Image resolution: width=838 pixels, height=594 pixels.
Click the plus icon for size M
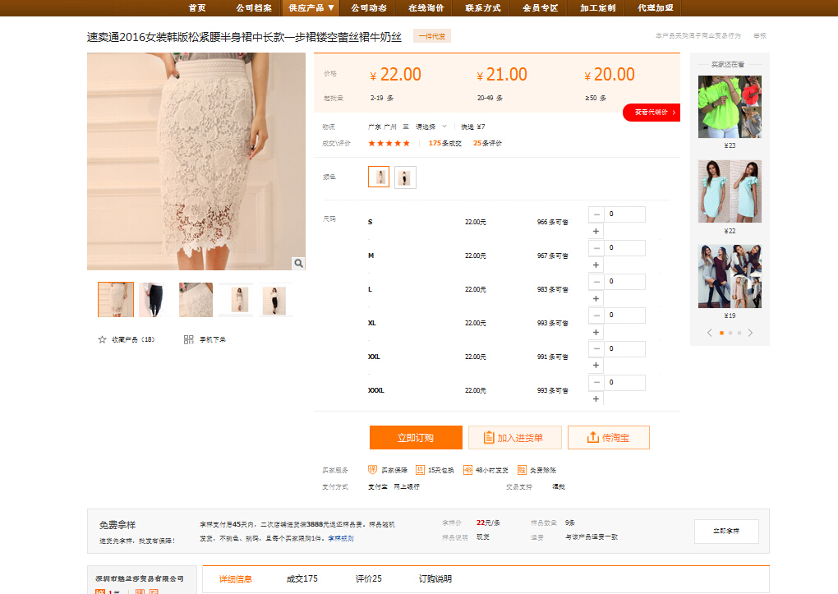tap(596, 265)
